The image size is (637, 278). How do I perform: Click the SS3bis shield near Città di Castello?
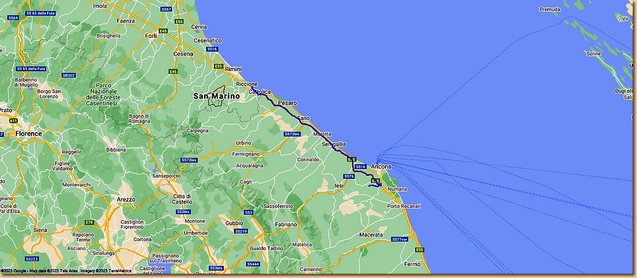coord(183,211)
